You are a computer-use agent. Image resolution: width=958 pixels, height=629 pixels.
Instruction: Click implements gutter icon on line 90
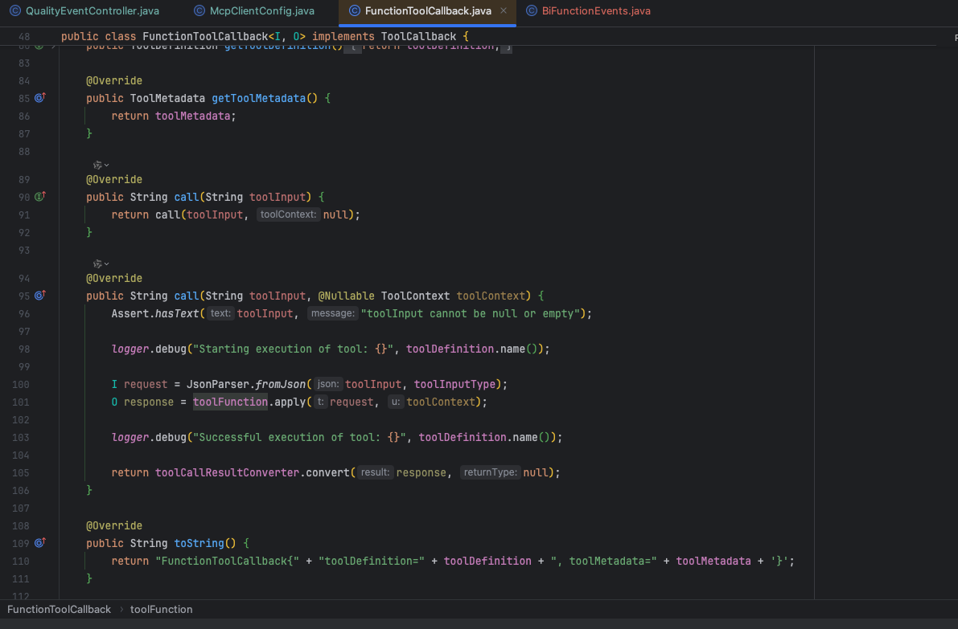click(x=39, y=197)
